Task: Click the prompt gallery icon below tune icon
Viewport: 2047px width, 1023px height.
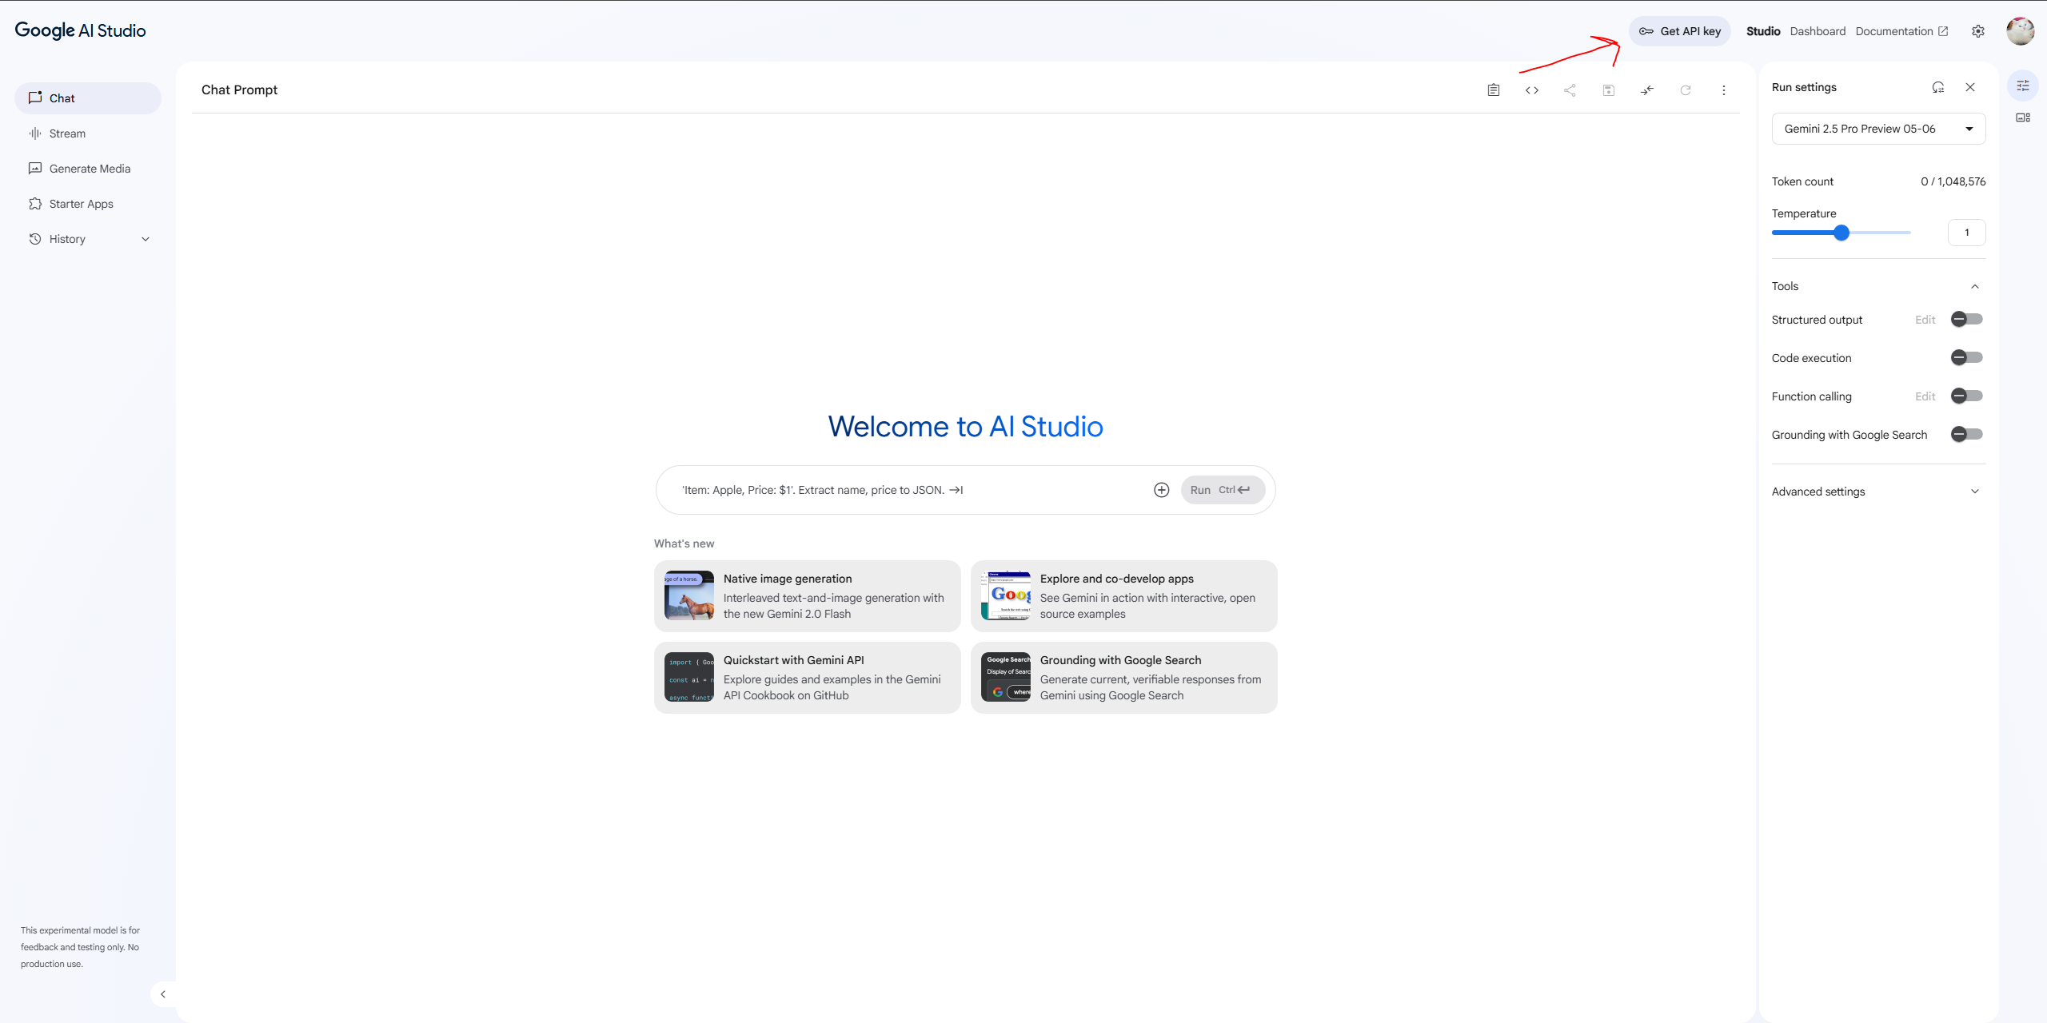Action: coord(2023,117)
